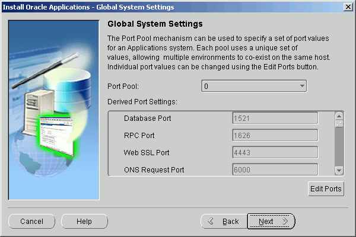Click the installer wizard illustration image
The height and width of the screenshot is (237, 356).
tap(54, 110)
